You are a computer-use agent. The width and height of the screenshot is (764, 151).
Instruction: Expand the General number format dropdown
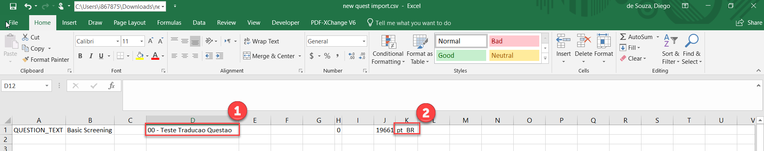pos(364,41)
